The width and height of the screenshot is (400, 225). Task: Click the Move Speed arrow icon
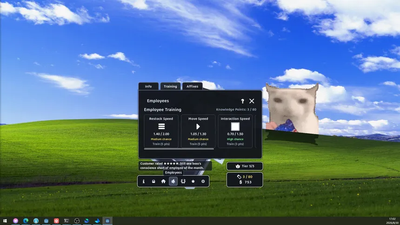coord(198,126)
